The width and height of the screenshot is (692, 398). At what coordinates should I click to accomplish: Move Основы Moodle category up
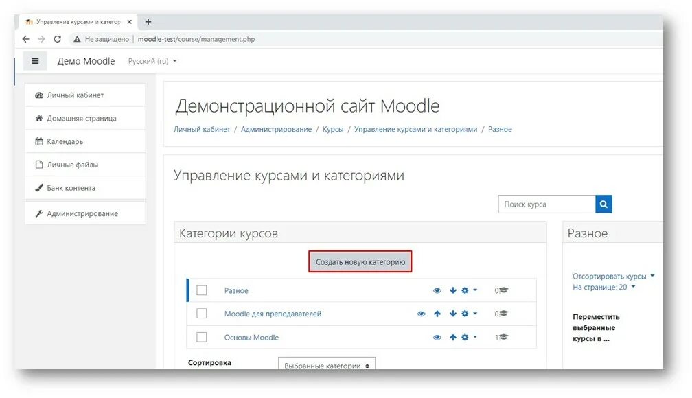pyautogui.click(x=453, y=337)
